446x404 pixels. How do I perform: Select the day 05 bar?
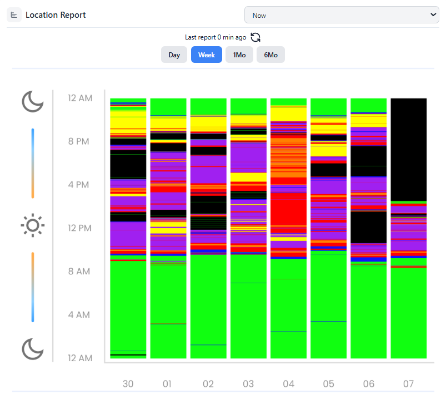tap(328, 228)
